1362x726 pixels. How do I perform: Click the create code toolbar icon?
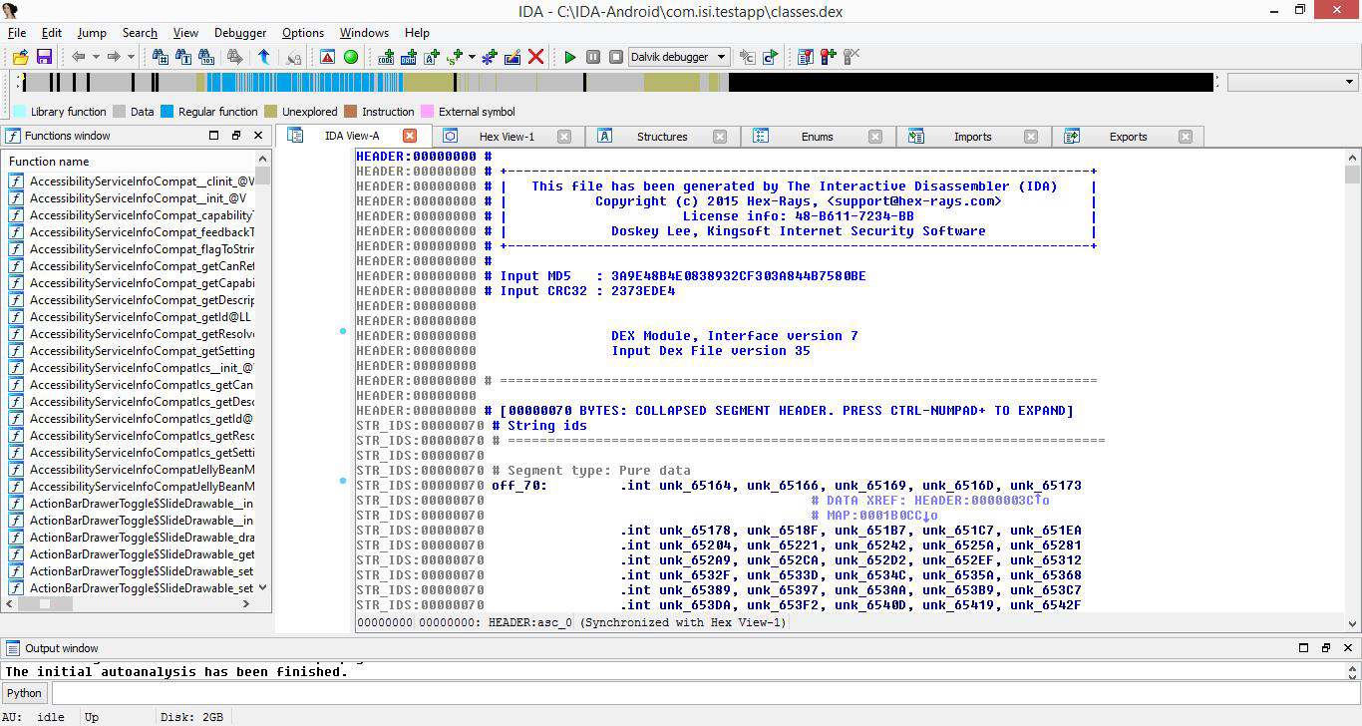click(x=386, y=58)
